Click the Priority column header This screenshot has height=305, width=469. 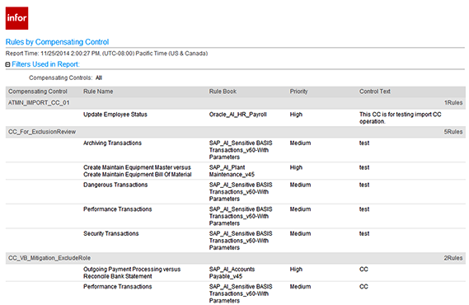298,91
